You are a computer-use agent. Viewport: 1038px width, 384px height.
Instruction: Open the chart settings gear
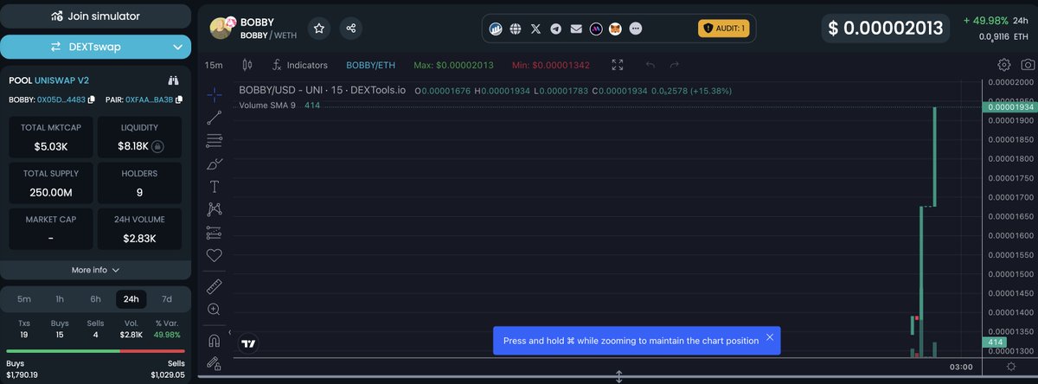(x=1004, y=65)
